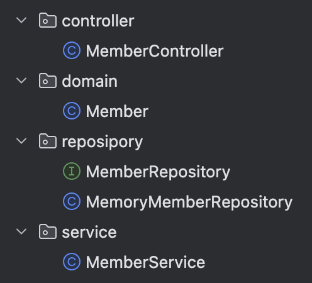Select the controller package name
This screenshot has height=283, width=312.
(x=98, y=21)
